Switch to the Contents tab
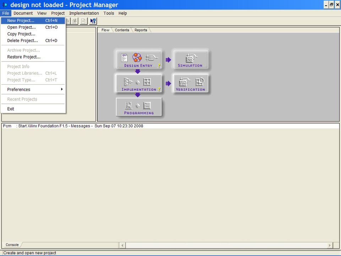341x256 pixels. point(122,30)
